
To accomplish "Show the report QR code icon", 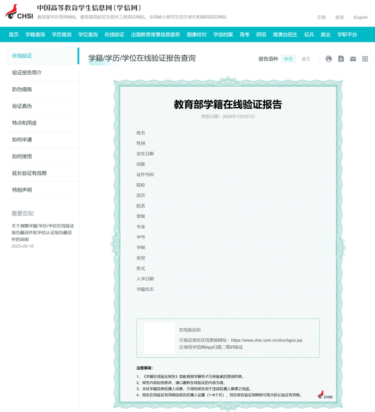I will (365, 59).
